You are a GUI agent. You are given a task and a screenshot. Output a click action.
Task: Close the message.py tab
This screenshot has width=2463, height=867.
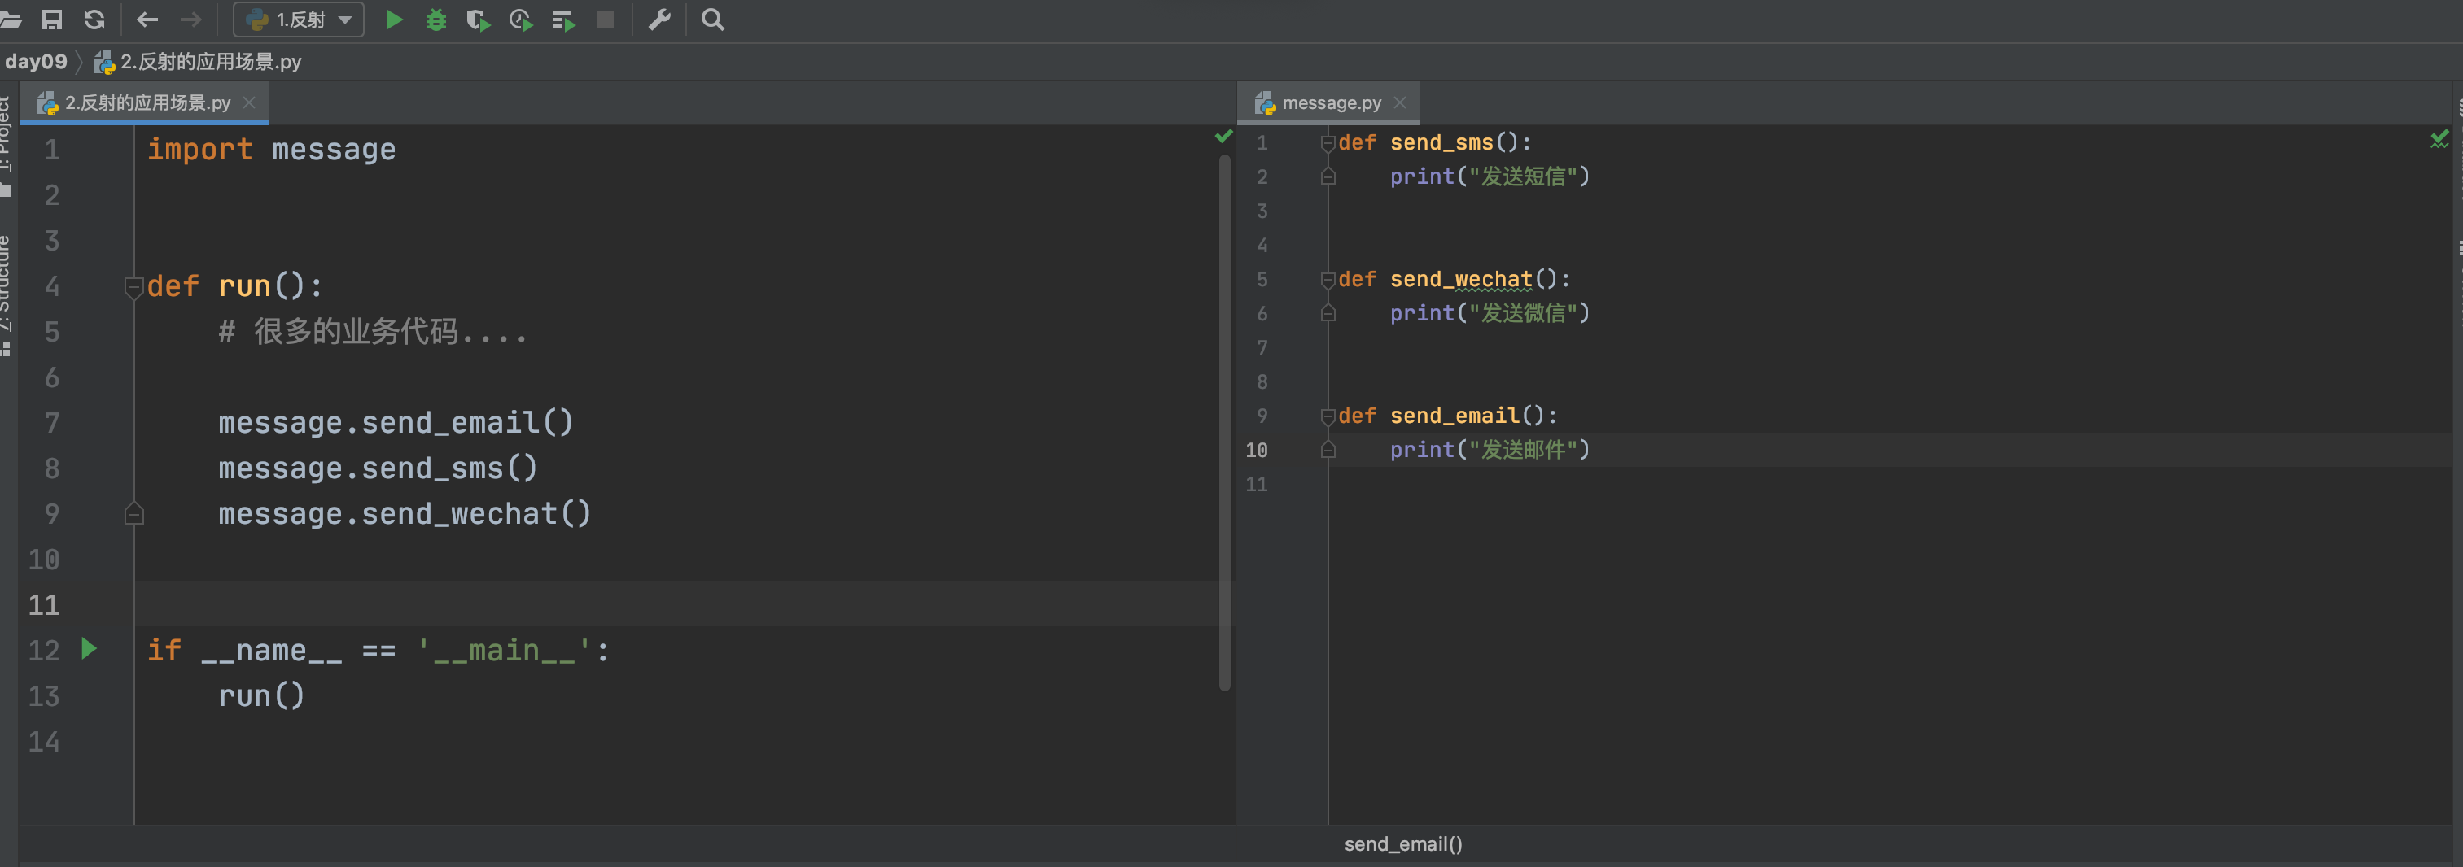1400,102
